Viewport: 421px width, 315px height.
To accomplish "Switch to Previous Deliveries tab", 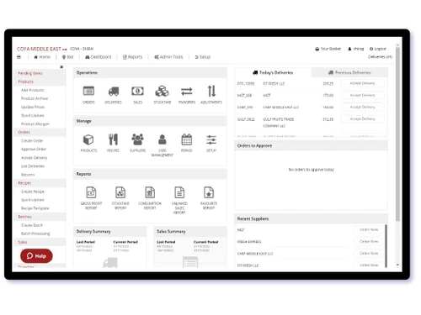I will tap(349, 72).
